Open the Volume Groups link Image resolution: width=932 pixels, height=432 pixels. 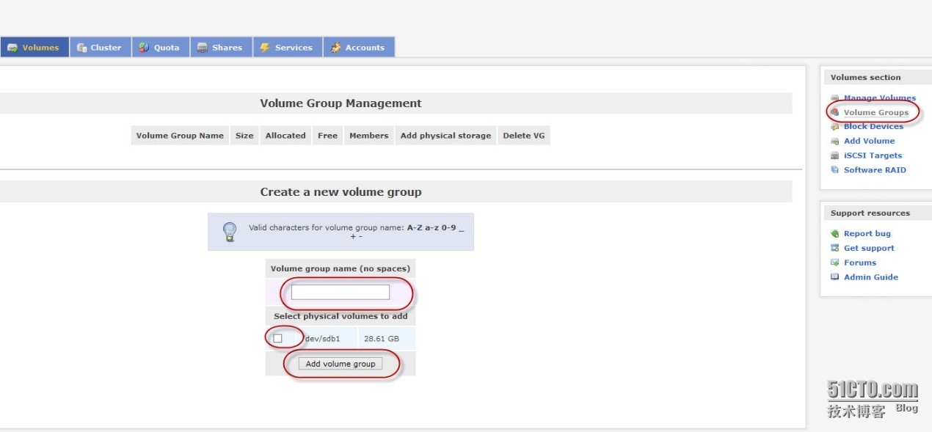click(875, 112)
